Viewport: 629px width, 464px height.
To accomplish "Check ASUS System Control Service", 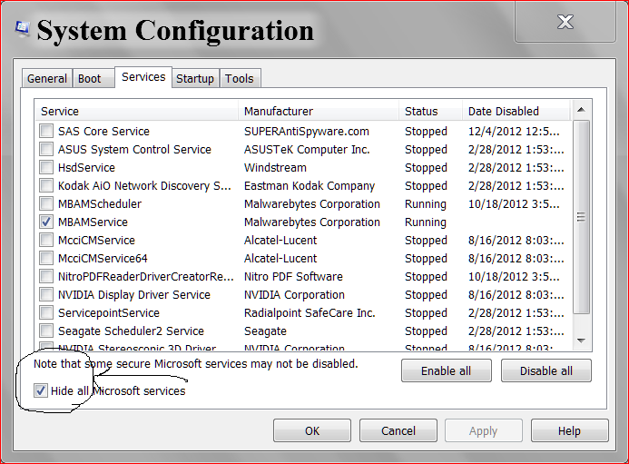I will tap(46, 149).
